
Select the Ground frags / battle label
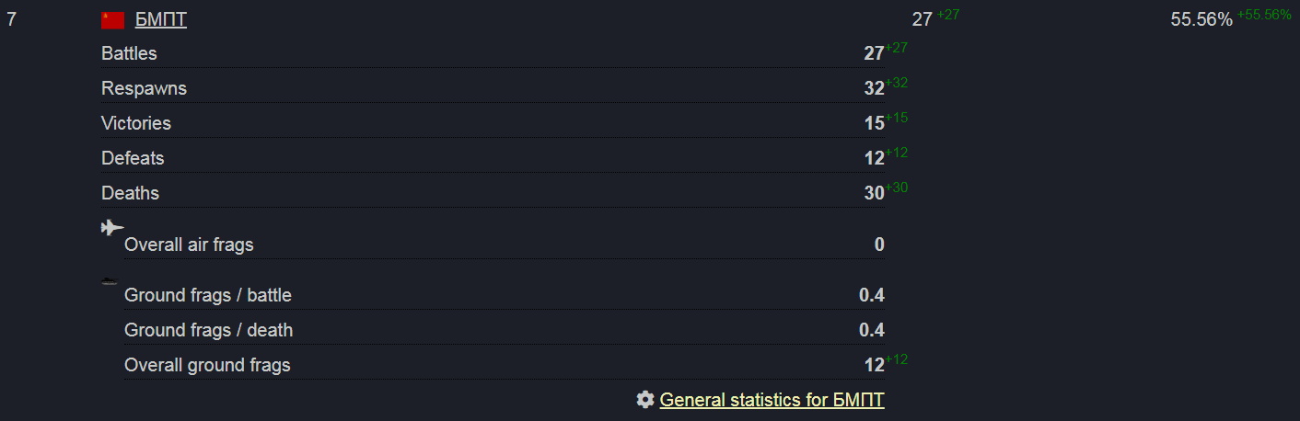pos(208,295)
